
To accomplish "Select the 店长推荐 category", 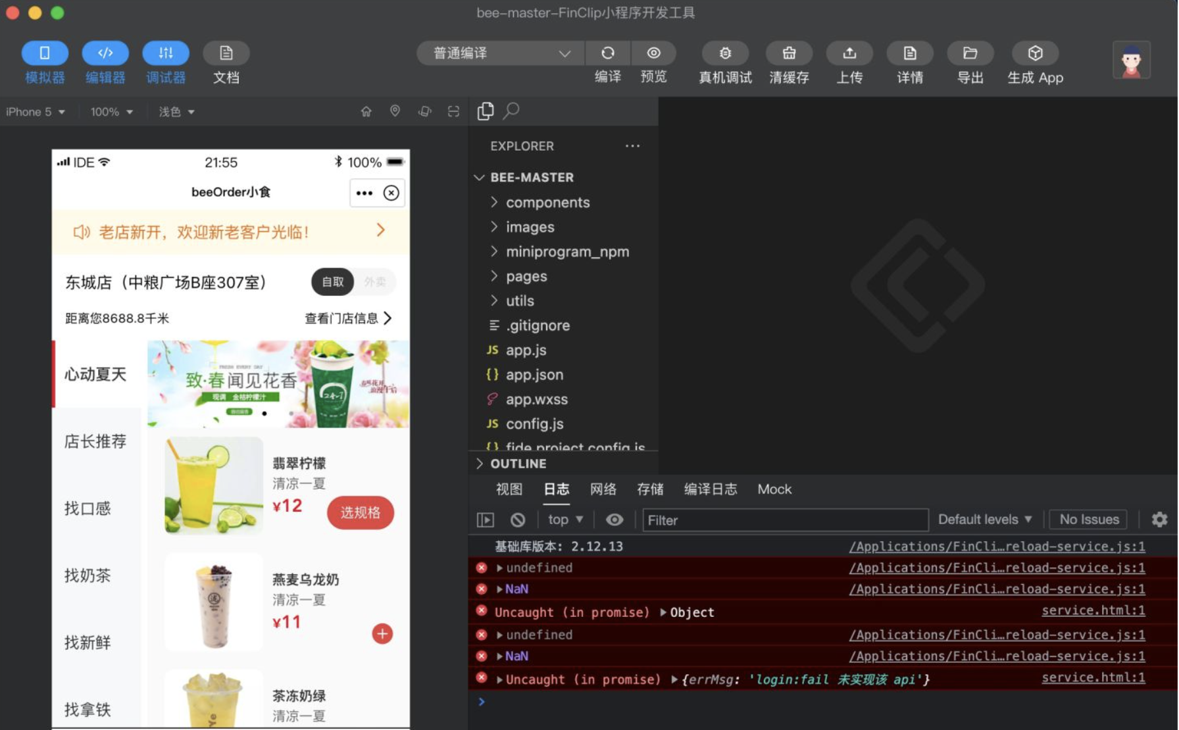I will click(96, 441).
